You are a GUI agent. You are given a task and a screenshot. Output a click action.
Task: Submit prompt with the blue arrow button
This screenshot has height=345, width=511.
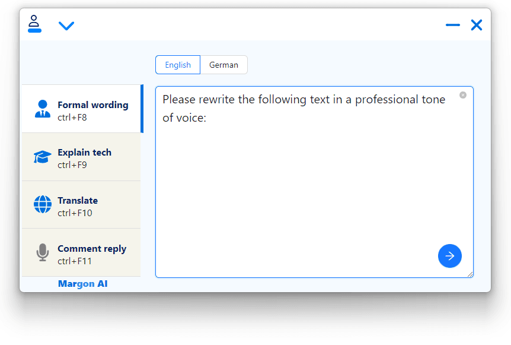point(450,256)
